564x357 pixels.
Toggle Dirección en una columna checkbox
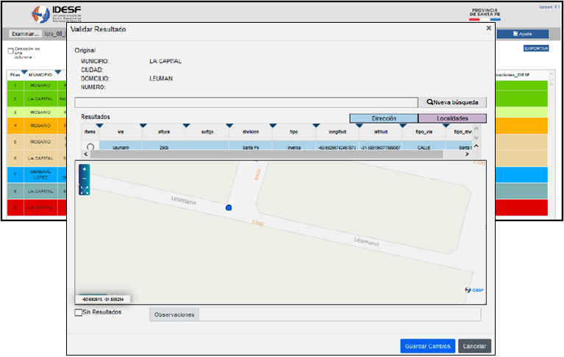pyautogui.click(x=10, y=51)
